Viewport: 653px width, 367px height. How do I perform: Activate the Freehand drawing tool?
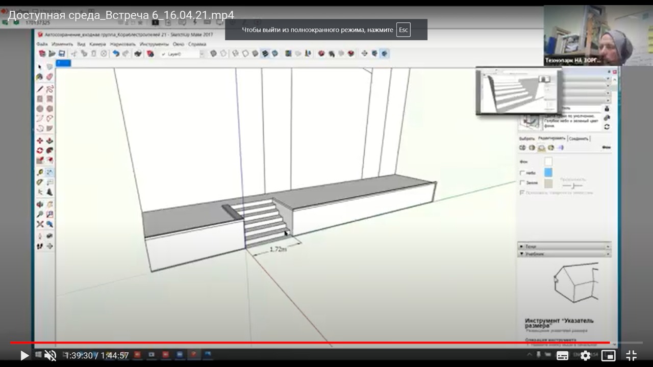[x=49, y=89]
